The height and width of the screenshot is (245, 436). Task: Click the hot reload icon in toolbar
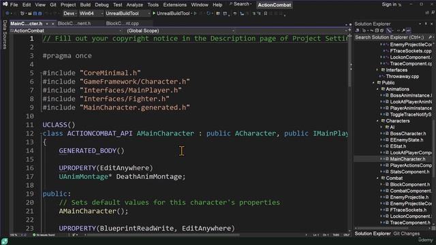pos(208,14)
